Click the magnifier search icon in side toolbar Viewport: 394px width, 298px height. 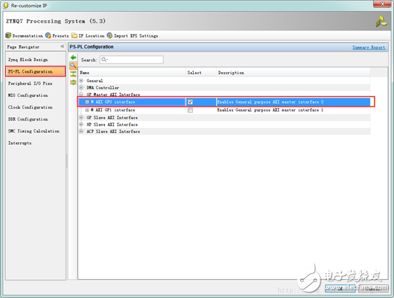(74, 66)
